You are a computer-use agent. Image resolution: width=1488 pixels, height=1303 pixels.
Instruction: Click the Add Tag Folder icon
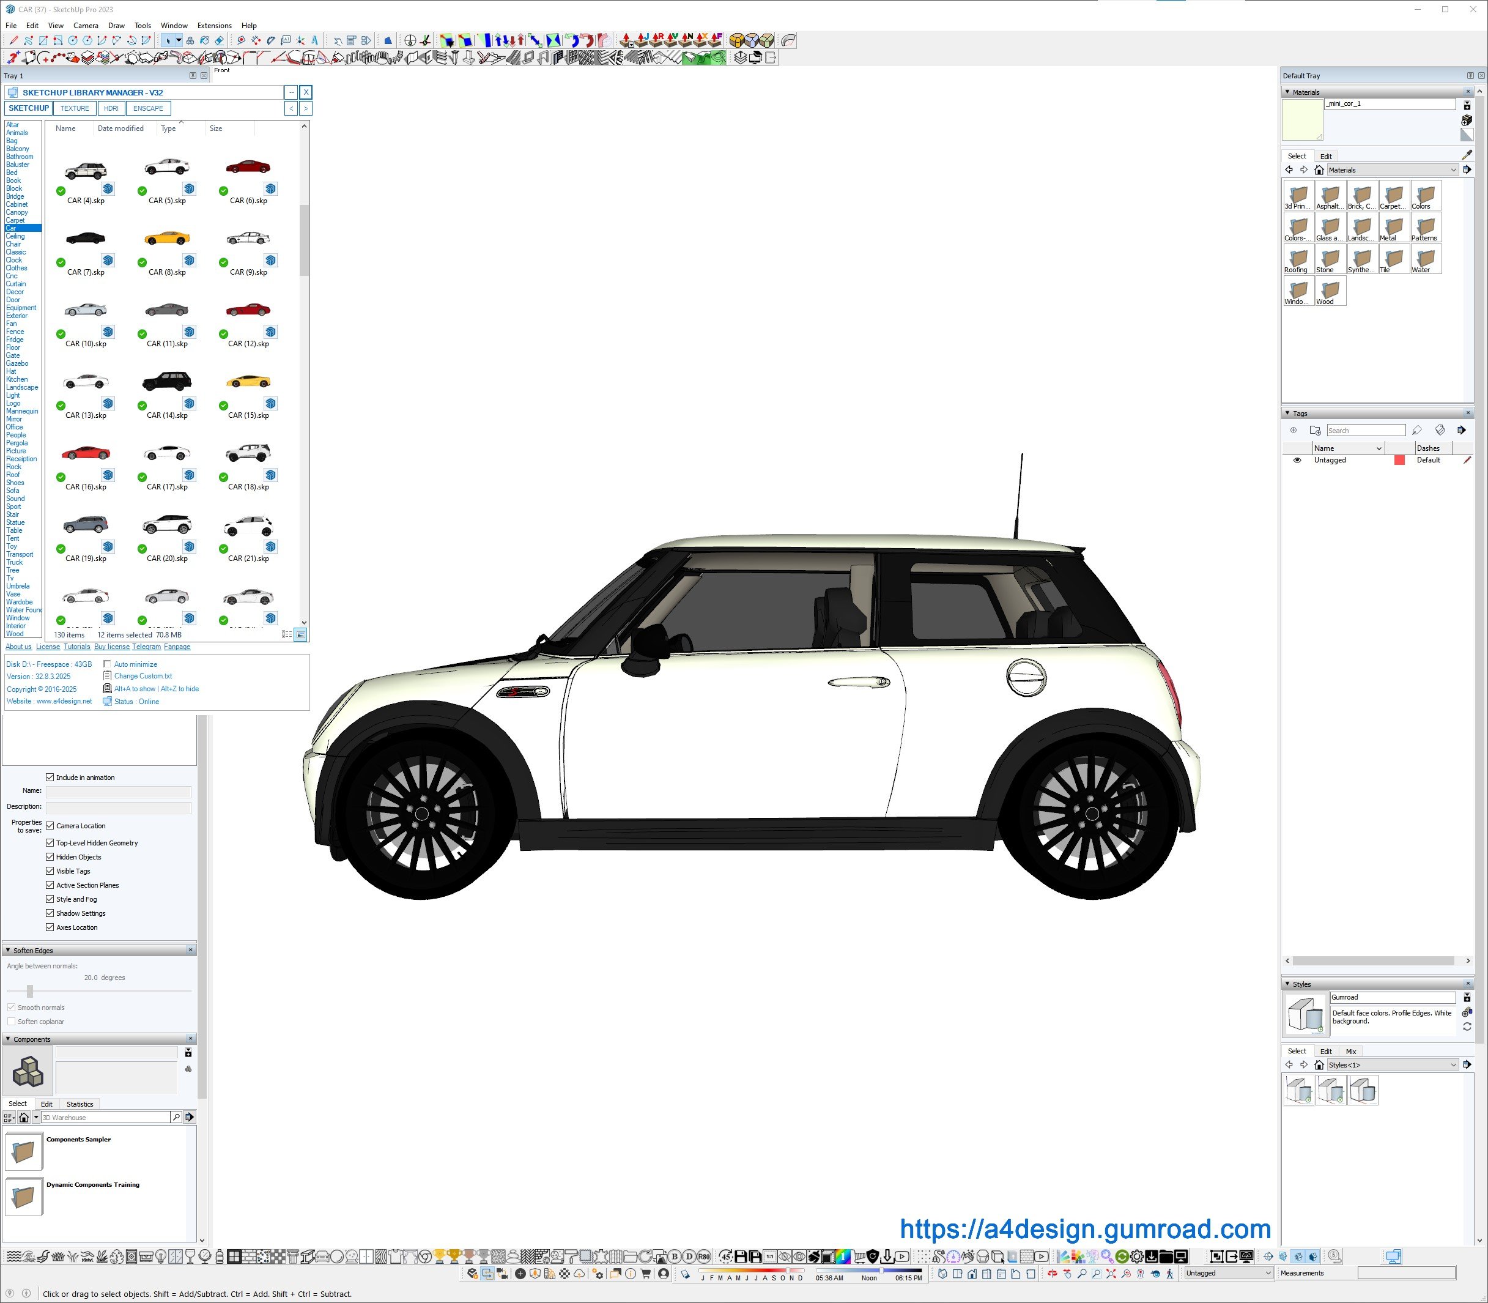click(1314, 431)
